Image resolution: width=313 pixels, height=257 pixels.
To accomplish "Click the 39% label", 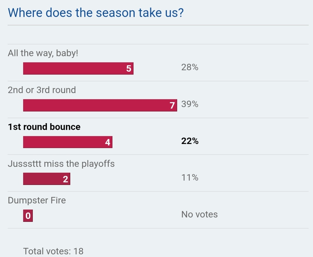I will click(190, 104).
